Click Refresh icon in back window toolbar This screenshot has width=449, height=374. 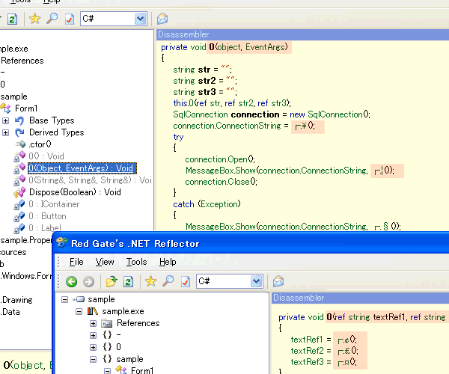[12, 19]
